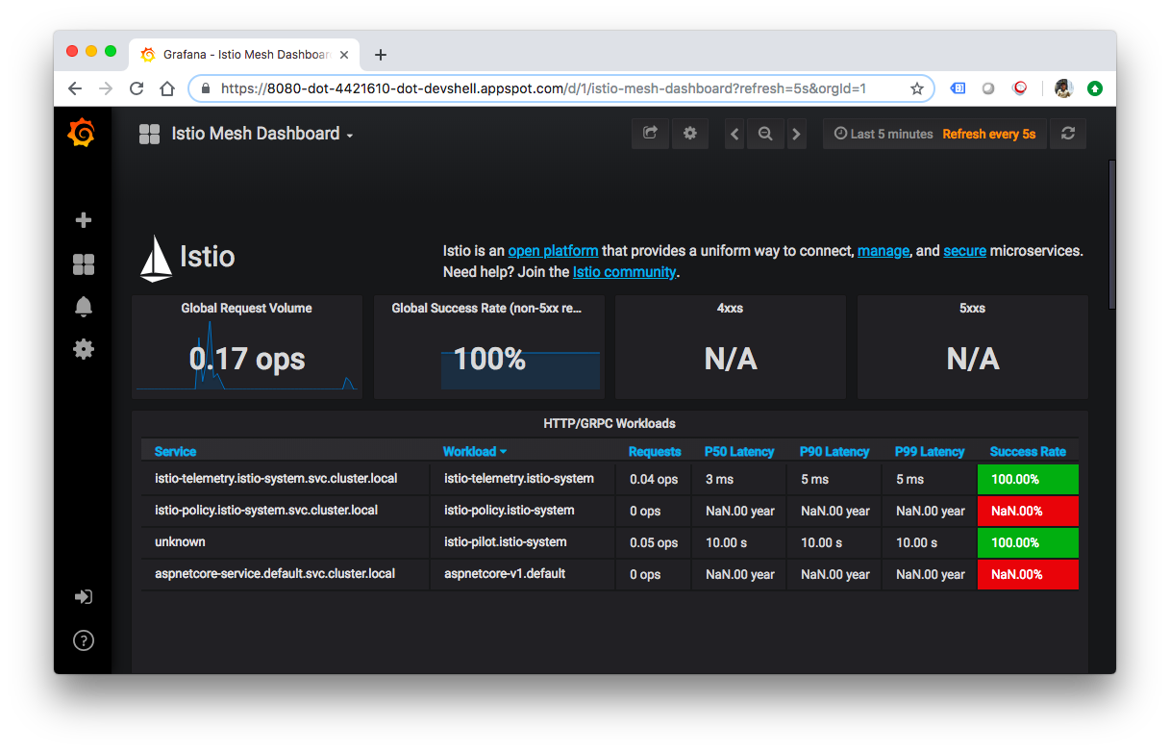Open the Dashboards grid icon in sidebar
Screen dimensions: 1170x751
tap(84, 264)
